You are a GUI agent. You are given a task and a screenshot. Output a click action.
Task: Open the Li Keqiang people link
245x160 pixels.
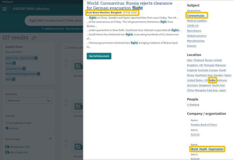(x=193, y=105)
